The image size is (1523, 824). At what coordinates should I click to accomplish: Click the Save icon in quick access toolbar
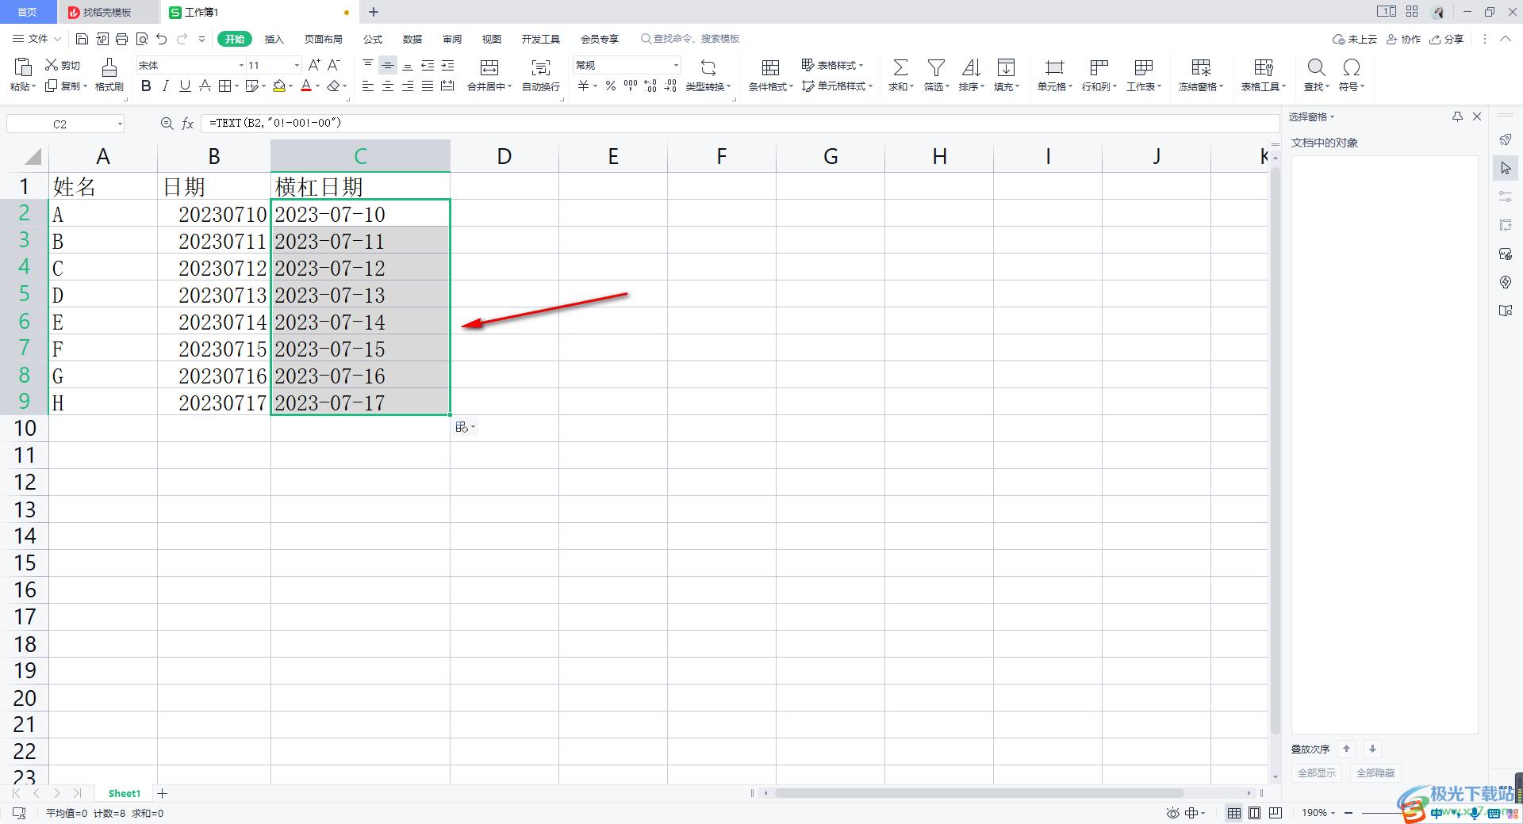(82, 39)
